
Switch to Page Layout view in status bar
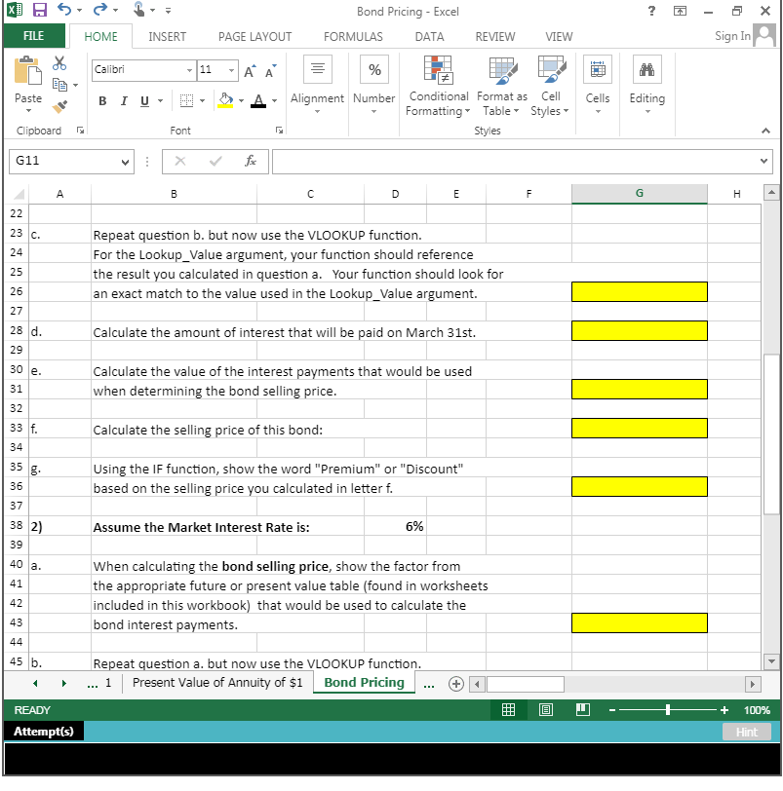point(546,710)
